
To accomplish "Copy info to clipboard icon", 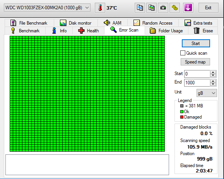I will click(140, 8).
